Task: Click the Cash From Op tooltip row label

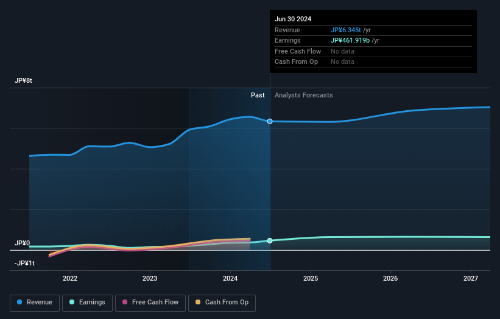Action: pyautogui.click(x=296, y=62)
